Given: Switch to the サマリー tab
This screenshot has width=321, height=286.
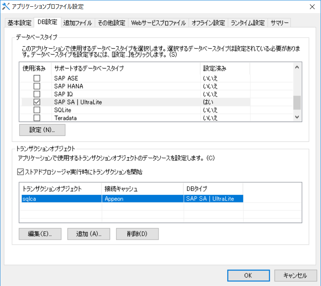Looking at the screenshot, I should pos(279,23).
